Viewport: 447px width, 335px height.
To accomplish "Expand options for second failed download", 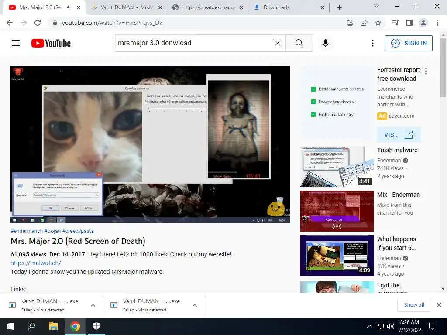I will pyautogui.click(x=195, y=305).
